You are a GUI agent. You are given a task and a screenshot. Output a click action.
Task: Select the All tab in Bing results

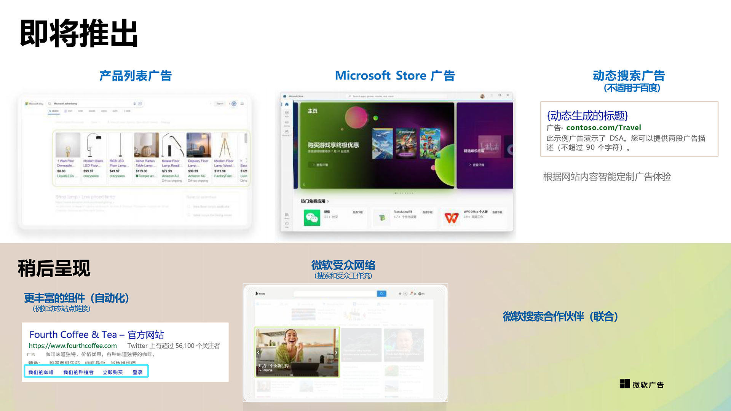click(x=54, y=111)
